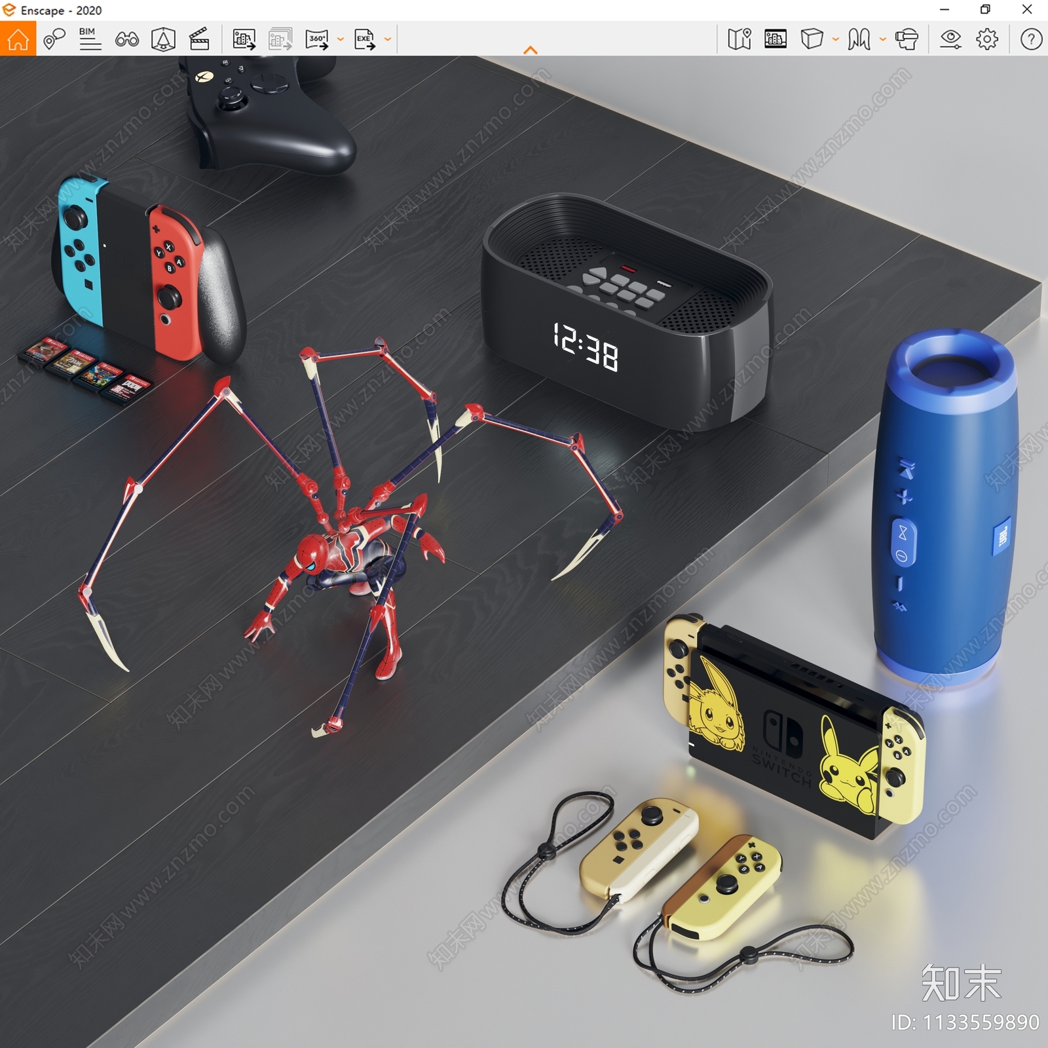
Task: Click the orange Home button
Action: pos(18,39)
